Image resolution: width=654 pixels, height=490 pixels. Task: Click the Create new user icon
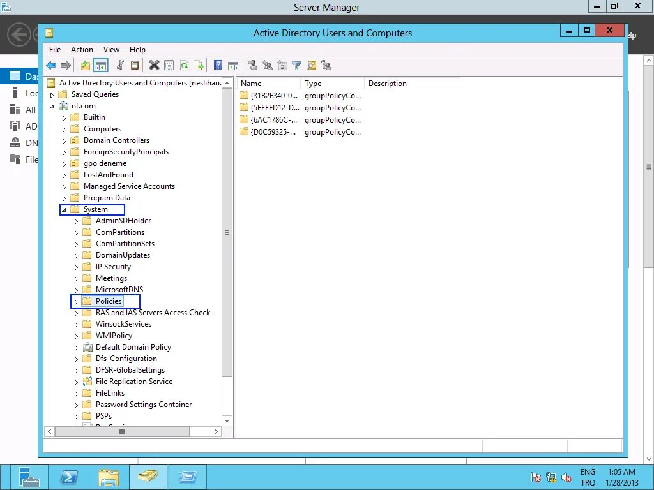pyautogui.click(x=253, y=66)
